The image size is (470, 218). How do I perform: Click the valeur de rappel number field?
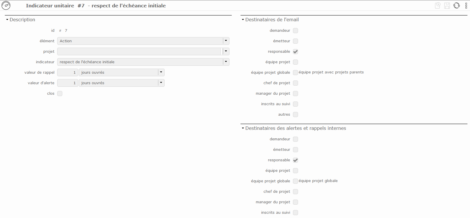pyautogui.click(x=68, y=72)
